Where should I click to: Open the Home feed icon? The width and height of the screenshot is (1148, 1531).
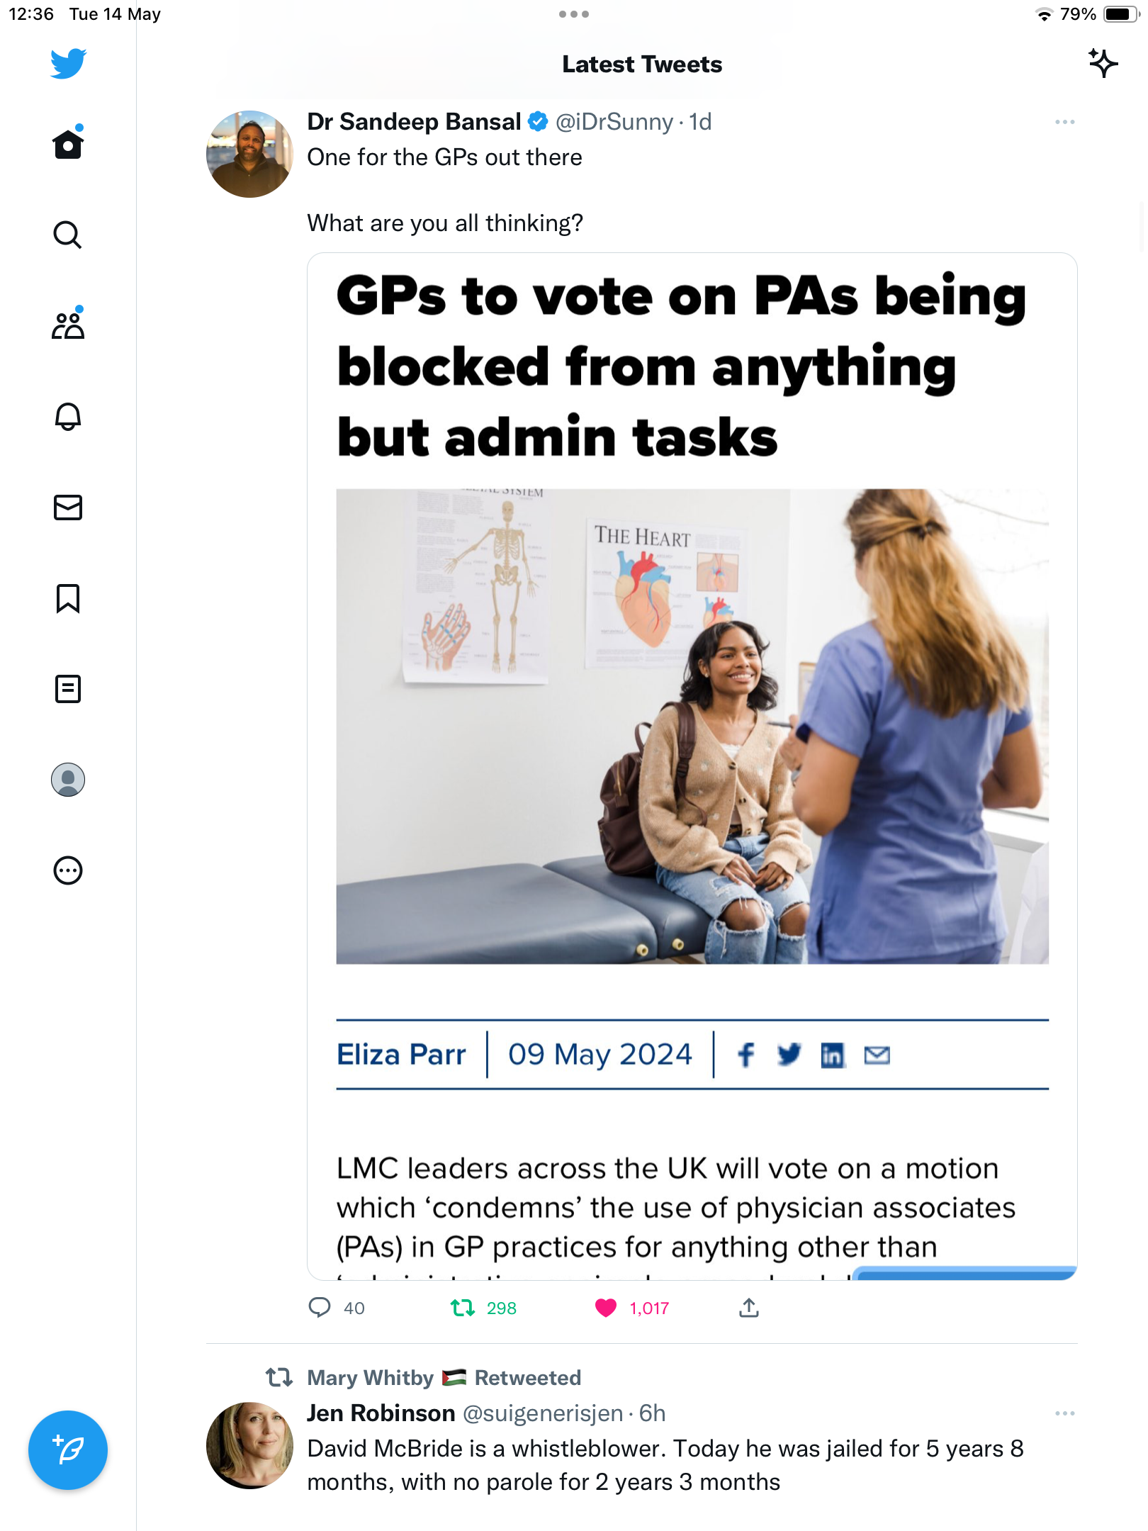[68, 144]
